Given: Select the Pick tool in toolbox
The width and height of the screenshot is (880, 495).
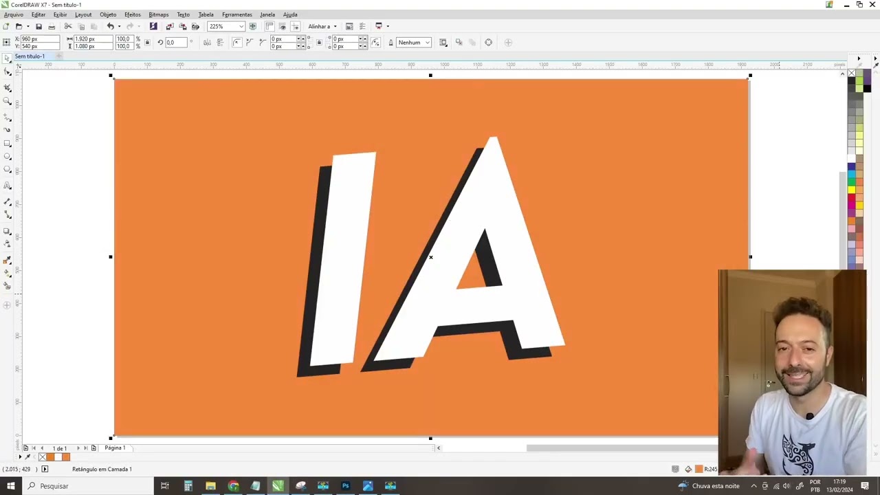Looking at the screenshot, I should 8,59.
